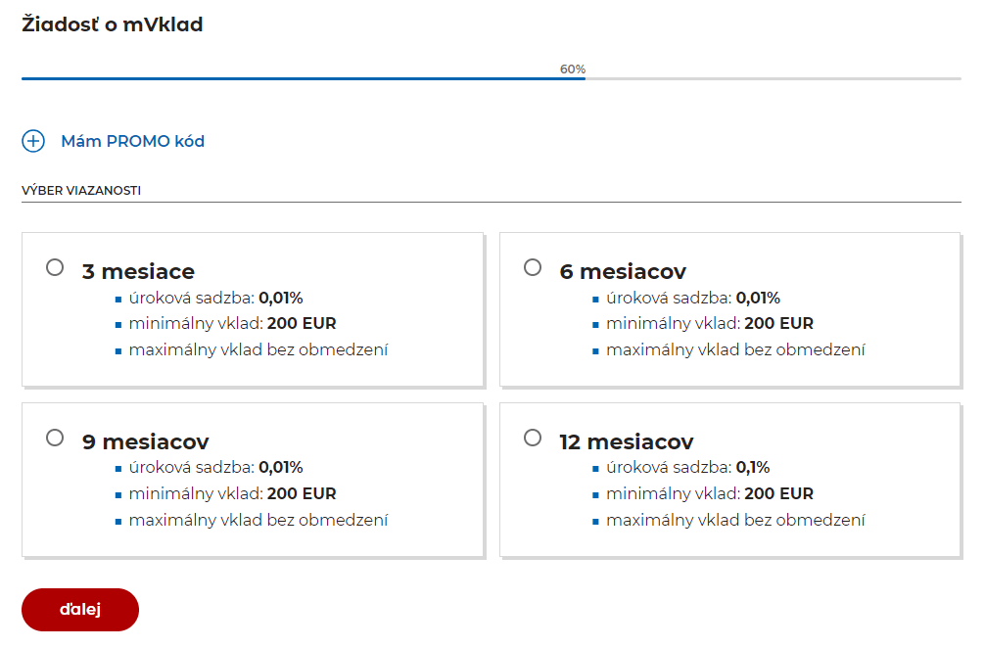Click 'maximálny vklad bez obmedzení' in 6 mesiacov card
Screen dimensions: 985x648
click(x=735, y=349)
